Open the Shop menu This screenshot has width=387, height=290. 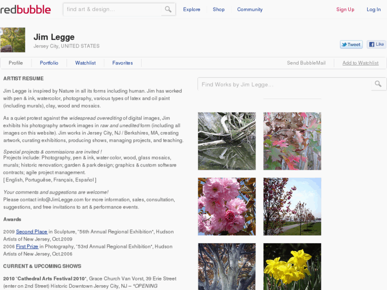219,10
